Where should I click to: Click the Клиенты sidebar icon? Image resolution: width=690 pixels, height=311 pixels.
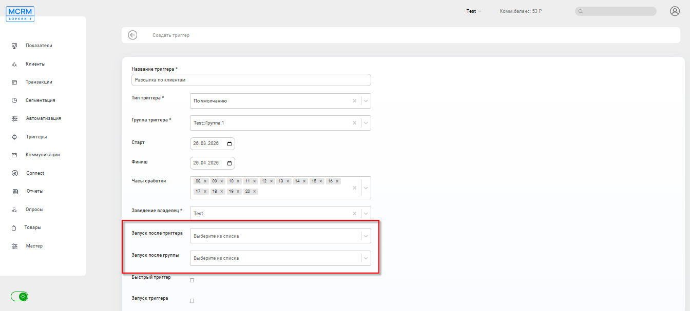click(14, 64)
